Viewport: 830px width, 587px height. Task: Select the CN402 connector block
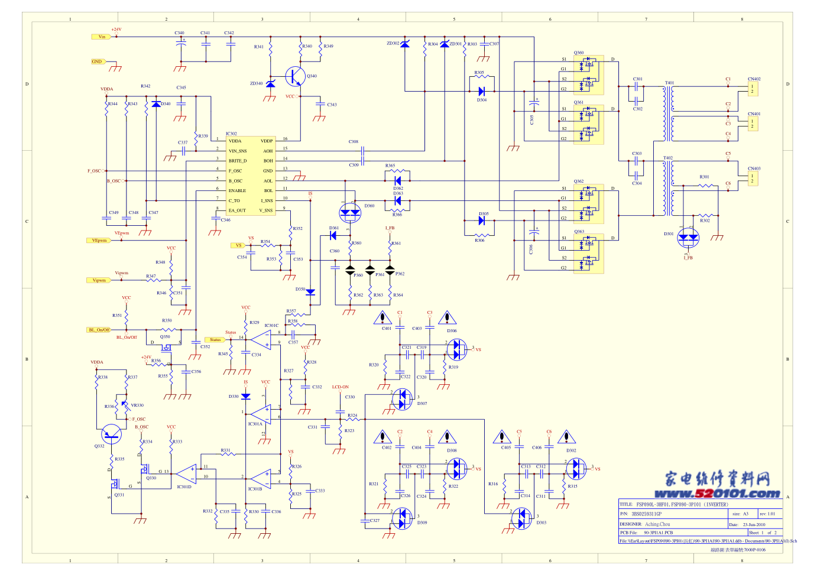pyautogui.click(x=753, y=89)
